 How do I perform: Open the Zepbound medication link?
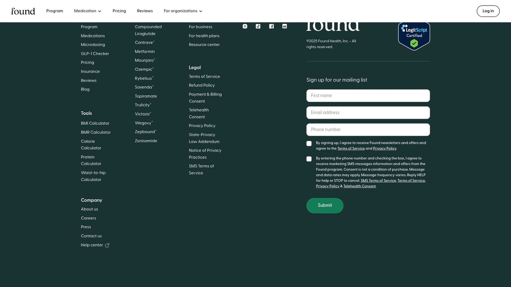tap(145, 132)
